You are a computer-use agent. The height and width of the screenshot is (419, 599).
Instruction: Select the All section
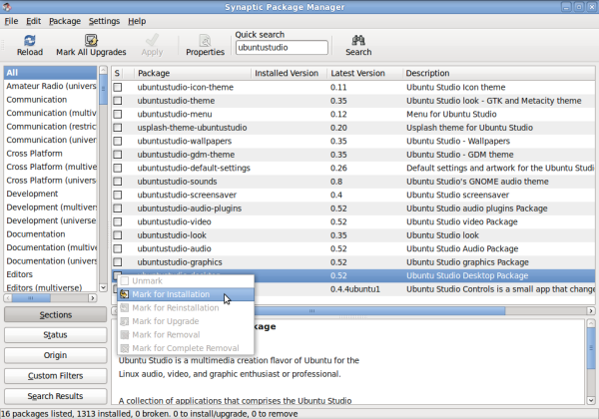pyautogui.click(x=50, y=73)
